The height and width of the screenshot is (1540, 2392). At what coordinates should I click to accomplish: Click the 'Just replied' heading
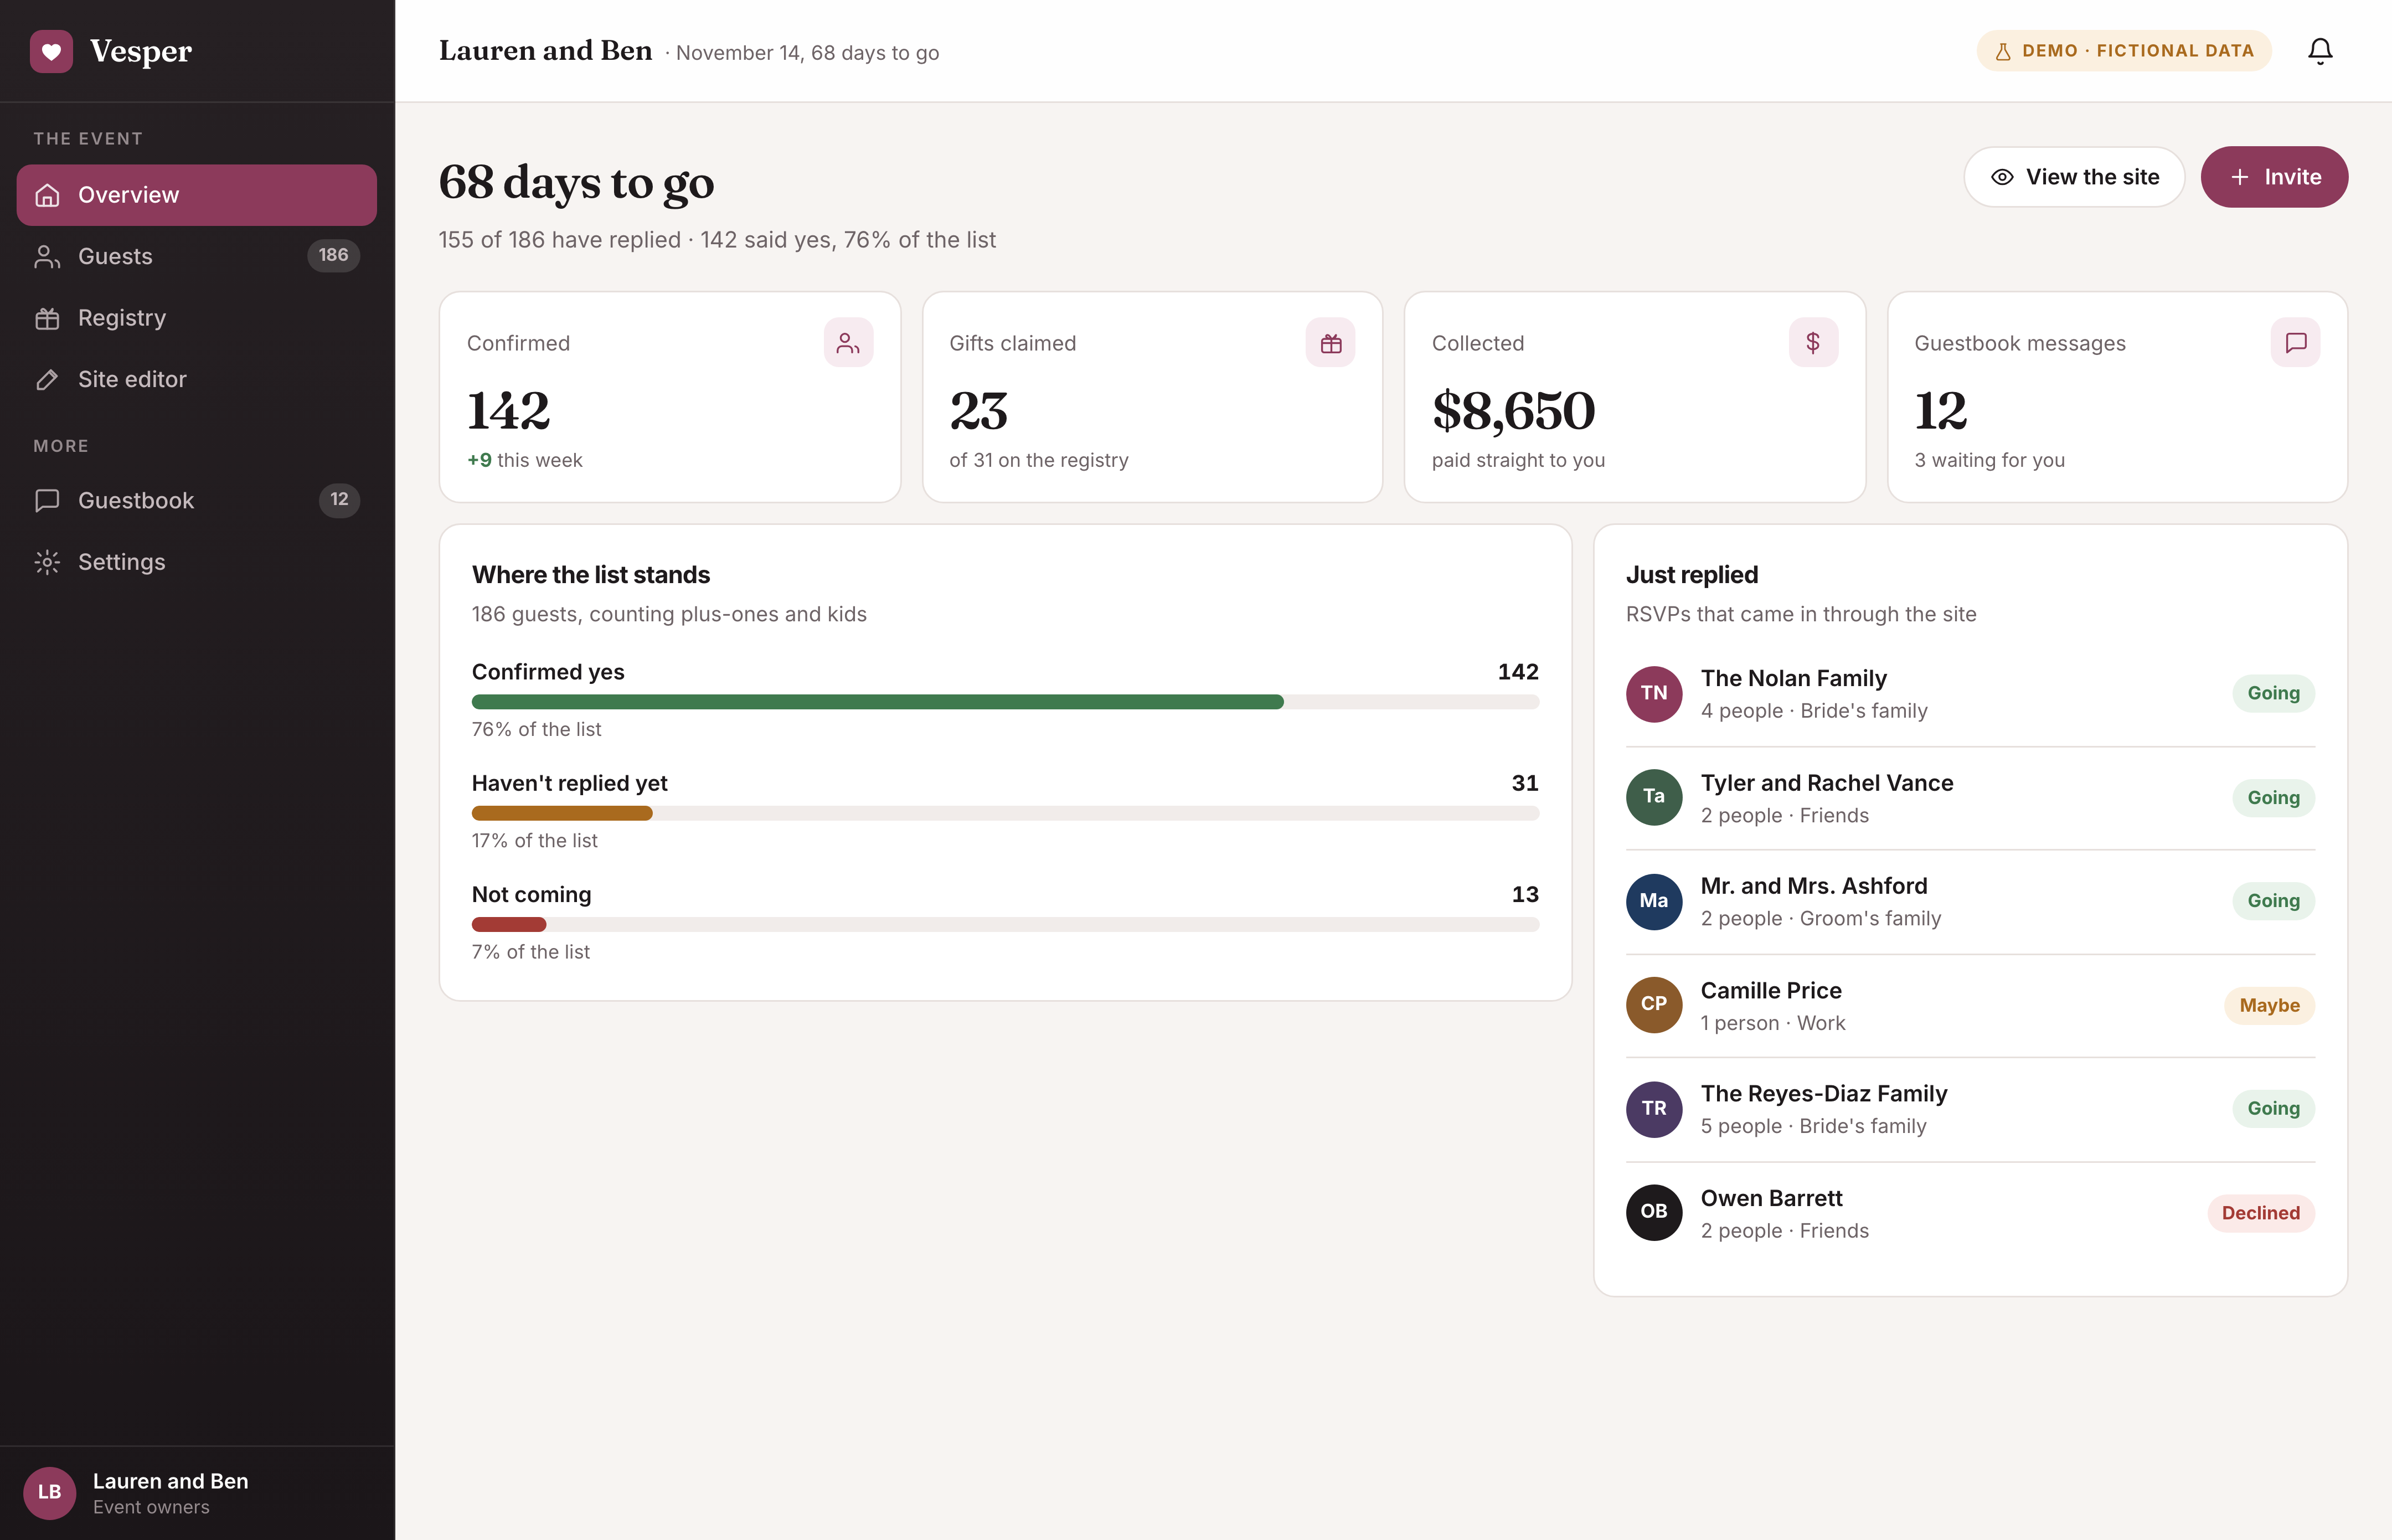(x=1692, y=575)
